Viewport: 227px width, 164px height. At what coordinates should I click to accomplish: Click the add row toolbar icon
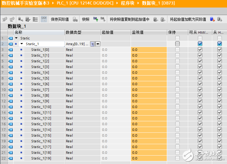coord(12,19)
